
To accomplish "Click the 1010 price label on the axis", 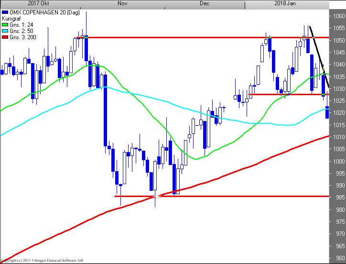I will point(338,137).
